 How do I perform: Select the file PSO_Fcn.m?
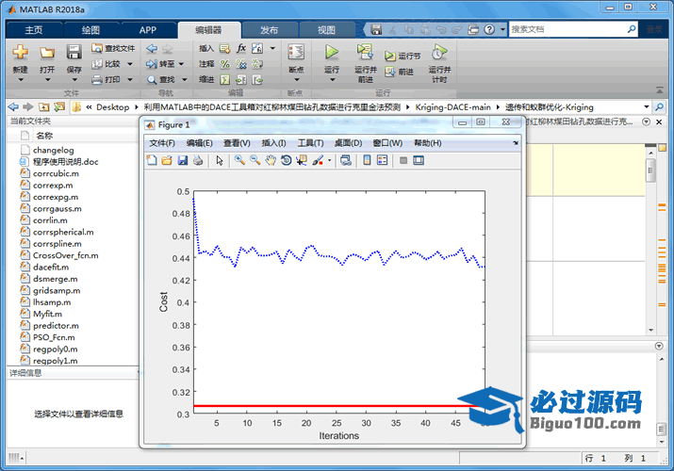pos(54,337)
